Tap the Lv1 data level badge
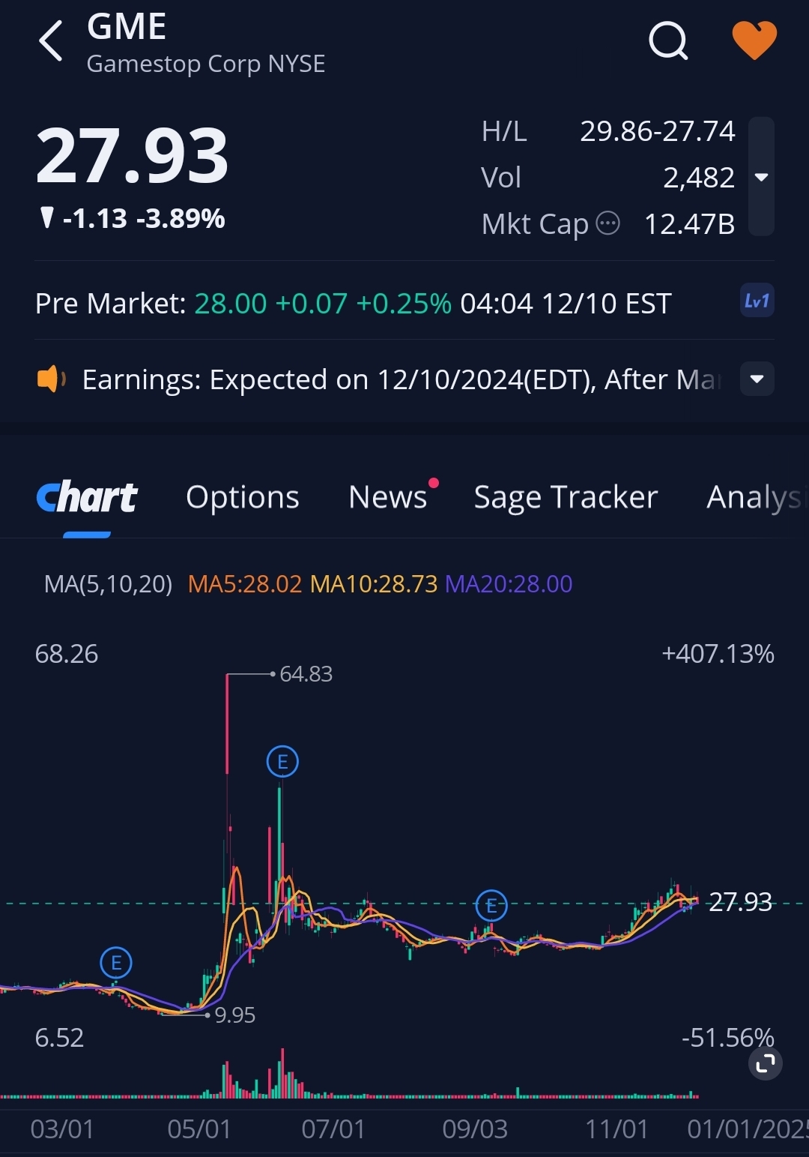 pyautogui.click(x=757, y=301)
